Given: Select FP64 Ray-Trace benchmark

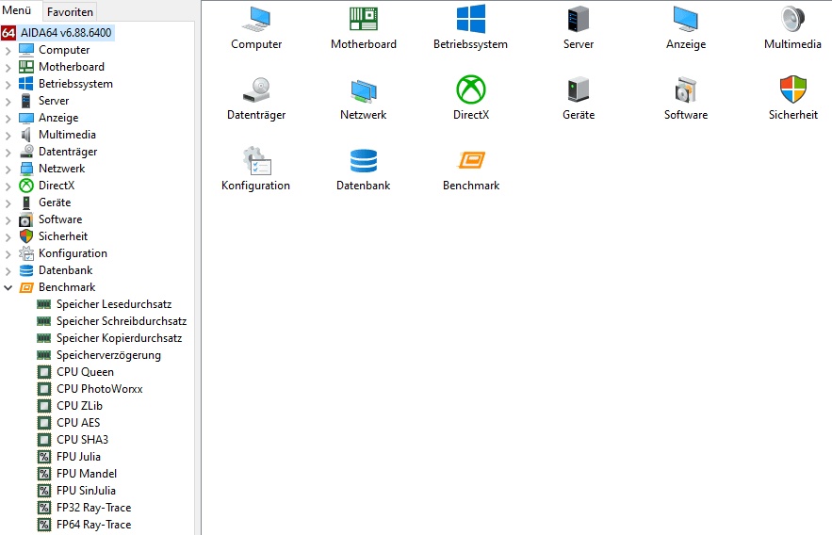Looking at the screenshot, I should pyautogui.click(x=94, y=525).
